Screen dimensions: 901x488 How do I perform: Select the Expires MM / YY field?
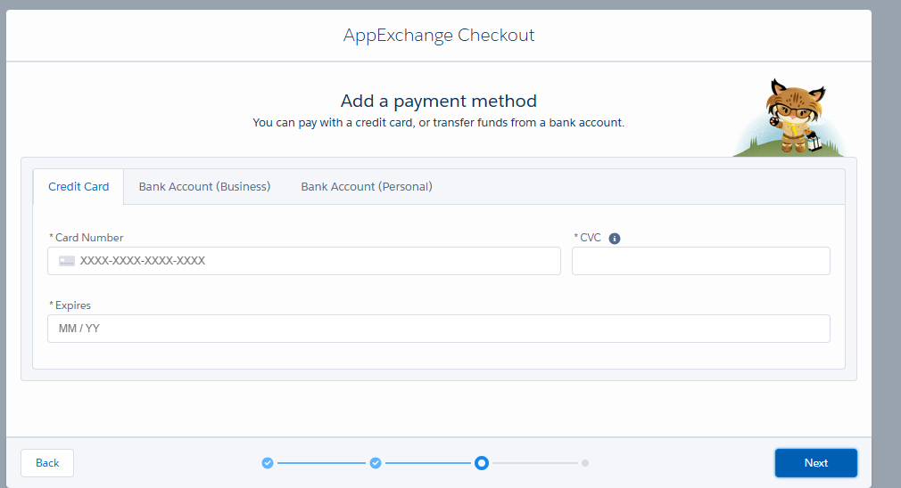(x=439, y=329)
